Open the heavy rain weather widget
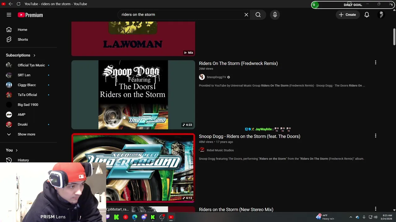The height and width of the screenshot is (222, 396). tap(325, 217)
